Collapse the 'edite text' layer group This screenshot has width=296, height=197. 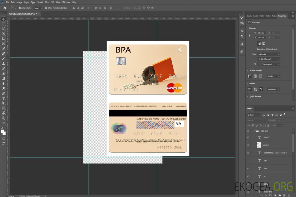click(255, 131)
